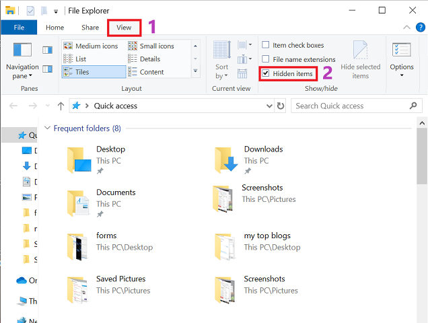428x323 pixels.
Task: Click the Properties quick access toolbar icon
Action: pos(30,11)
